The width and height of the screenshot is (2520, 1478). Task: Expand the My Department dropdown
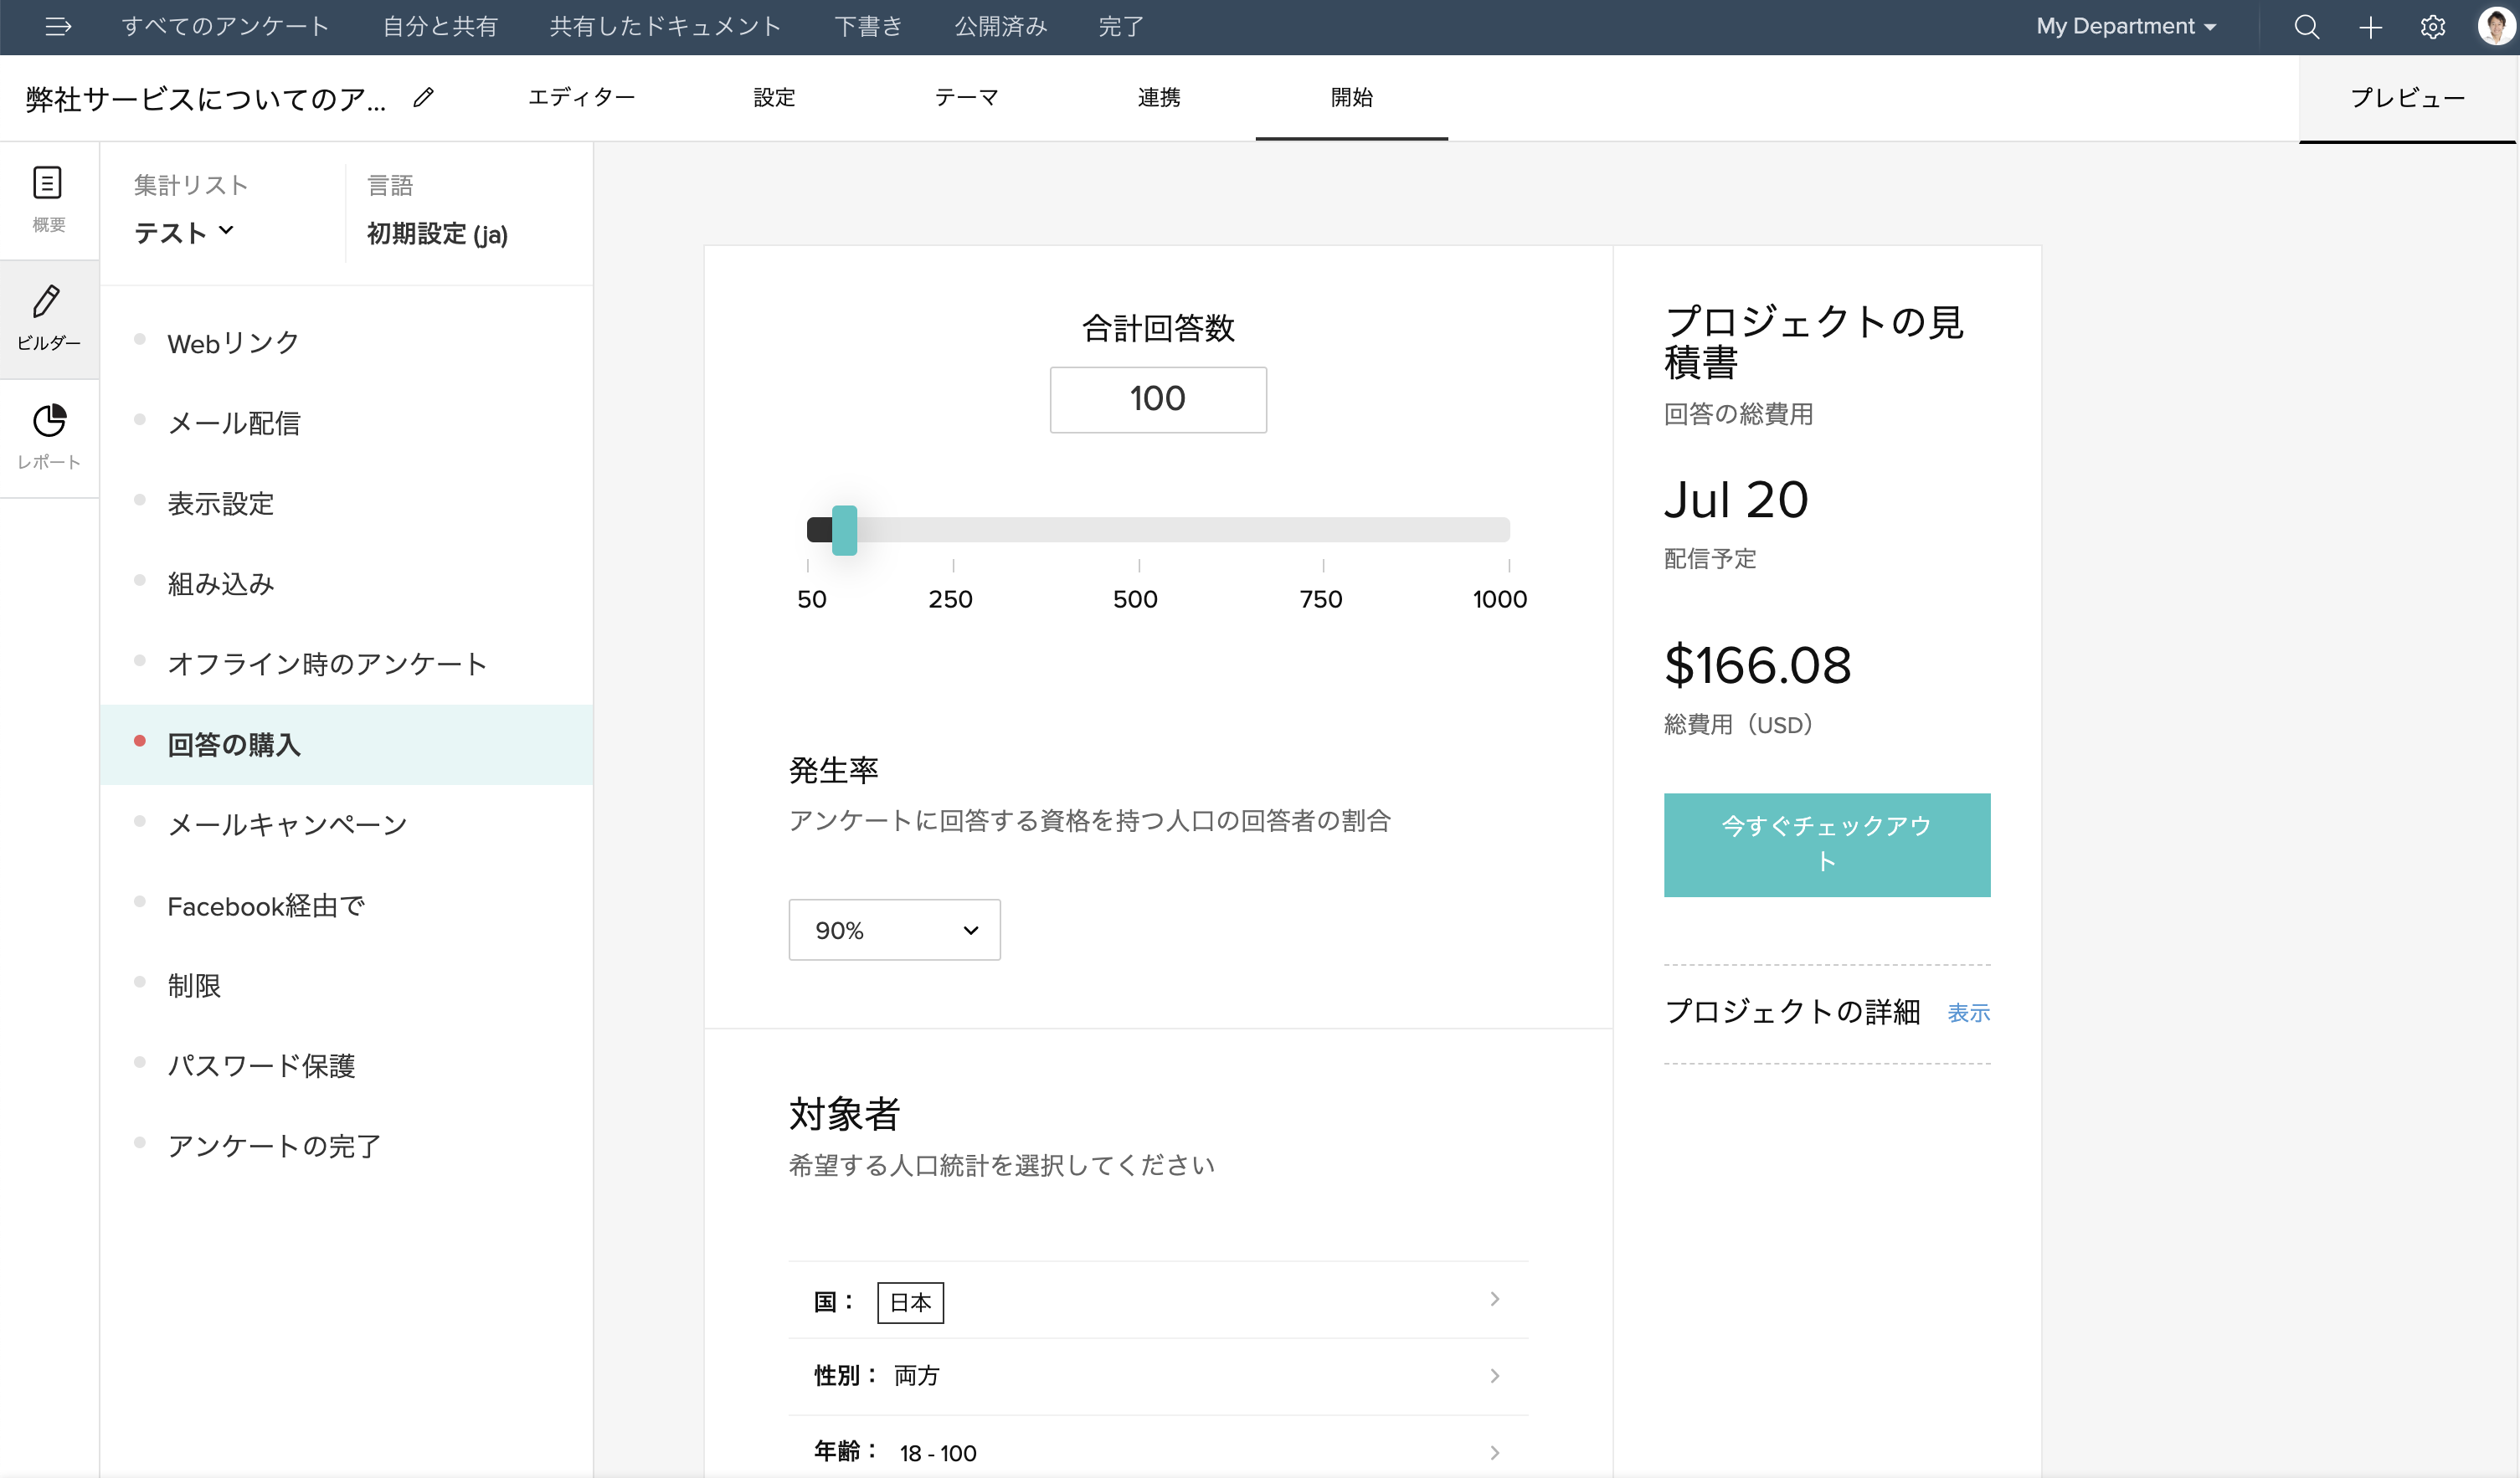(2126, 27)
